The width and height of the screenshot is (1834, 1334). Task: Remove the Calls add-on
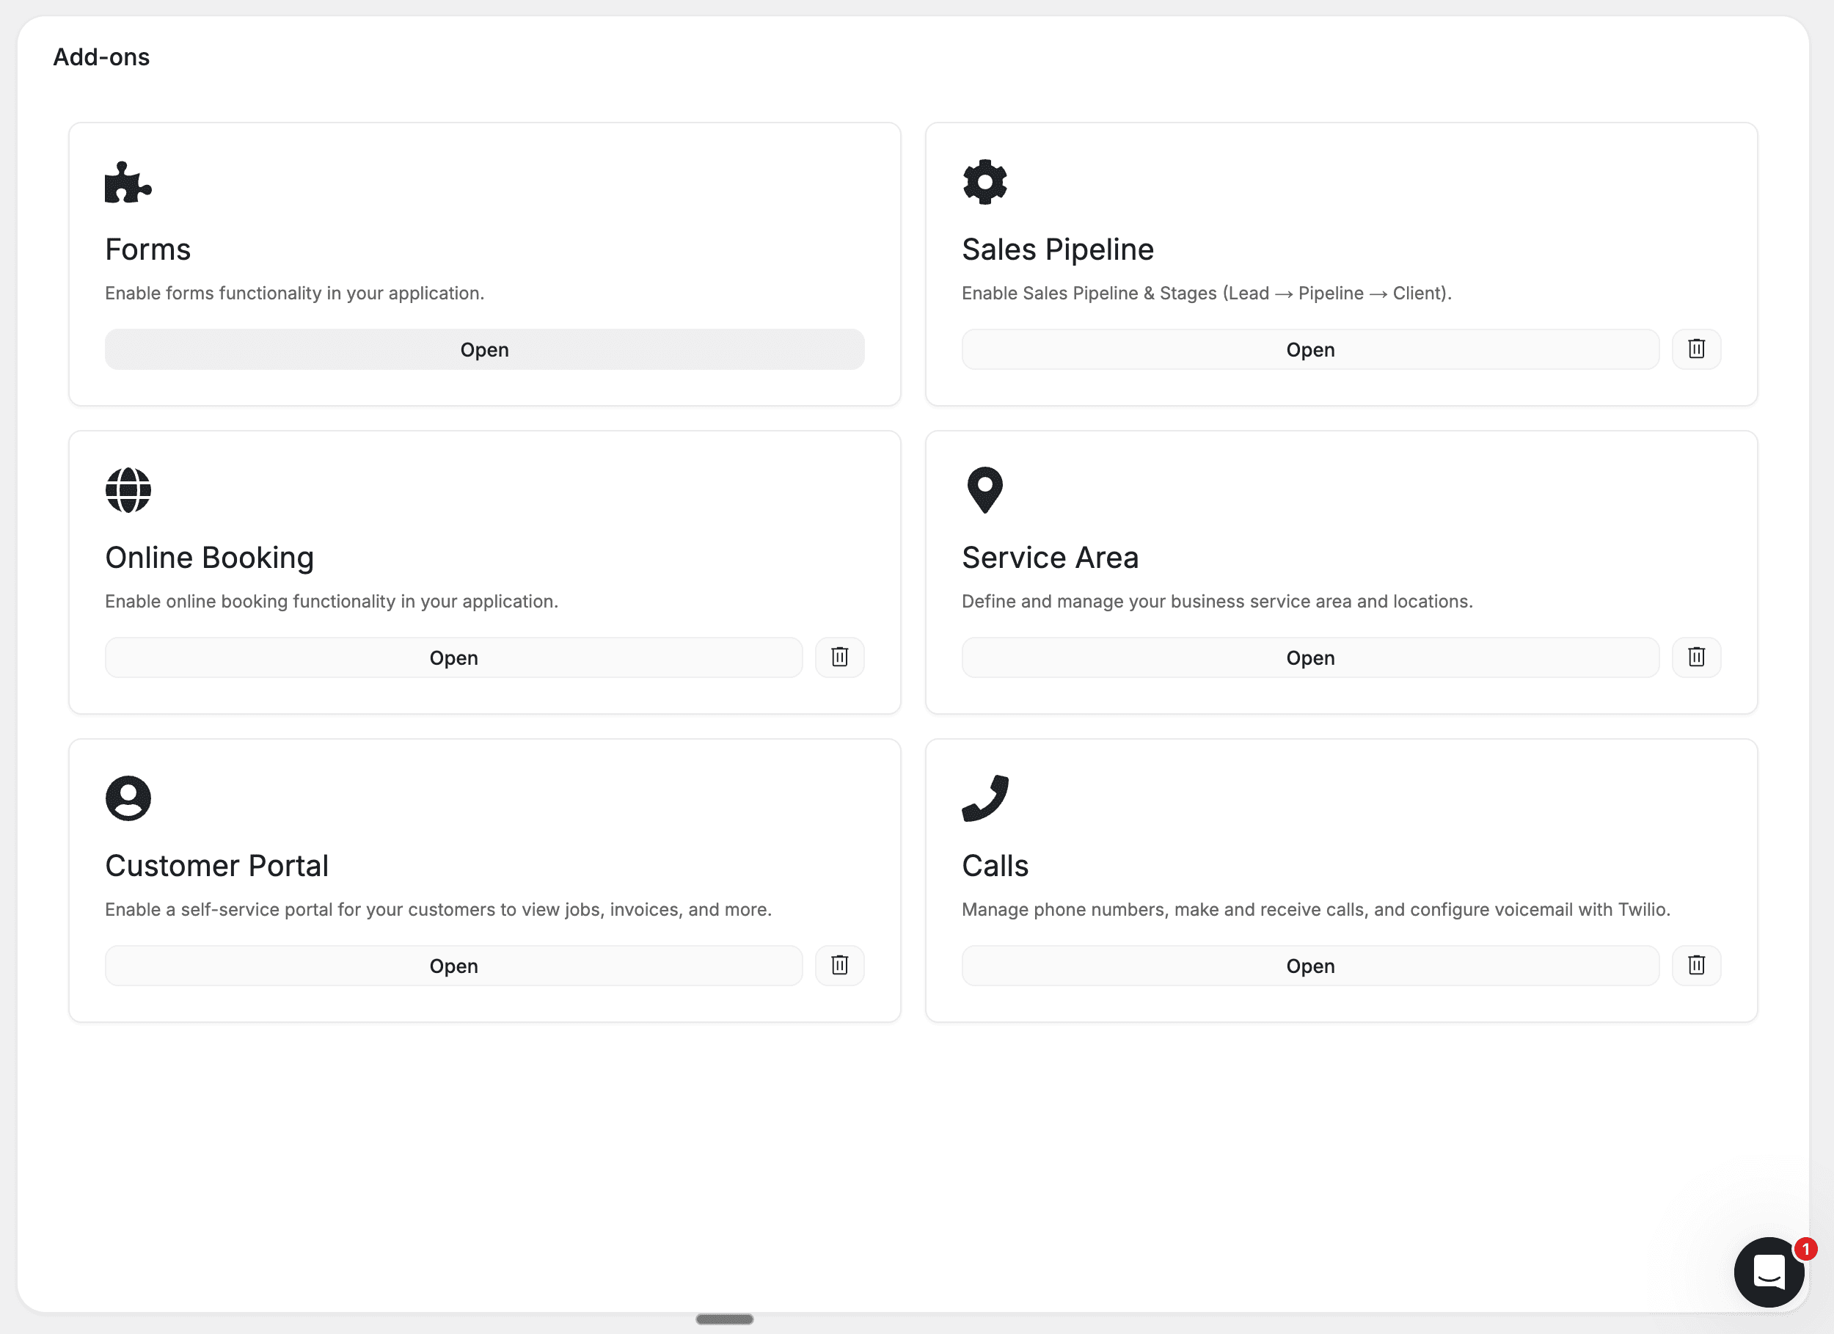click(1697, 965)
